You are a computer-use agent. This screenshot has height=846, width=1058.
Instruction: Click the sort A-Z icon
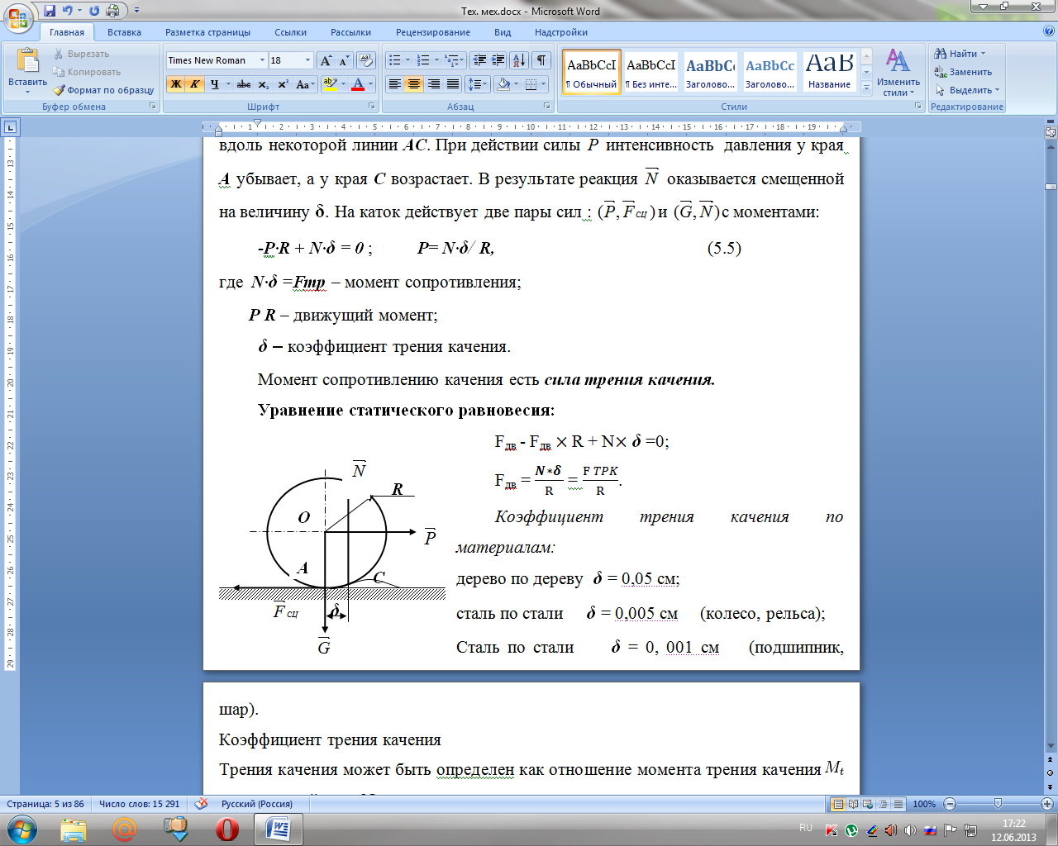point(519,60)
